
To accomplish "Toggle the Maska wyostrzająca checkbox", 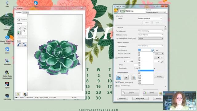I will 119,82.
